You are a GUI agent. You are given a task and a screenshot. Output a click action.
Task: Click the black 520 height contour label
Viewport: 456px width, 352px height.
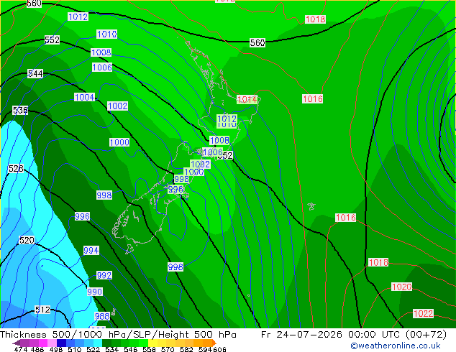(x=27, y=240)
